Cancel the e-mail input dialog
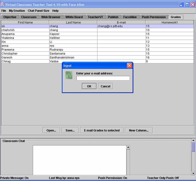196x181 pixels. pyautogui.click(x=105, y=86)
